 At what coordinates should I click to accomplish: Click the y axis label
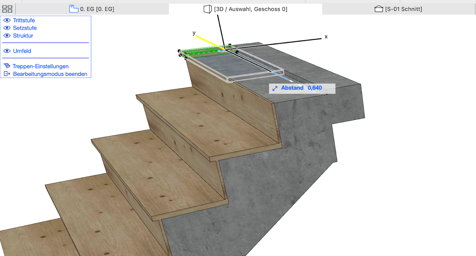click(194, 33)
